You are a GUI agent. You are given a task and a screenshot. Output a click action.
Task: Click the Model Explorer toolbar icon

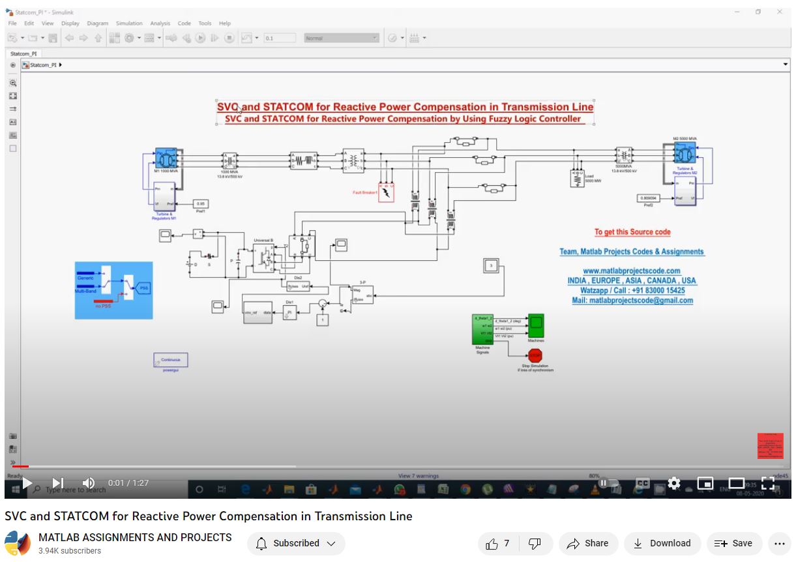point(149,38)
